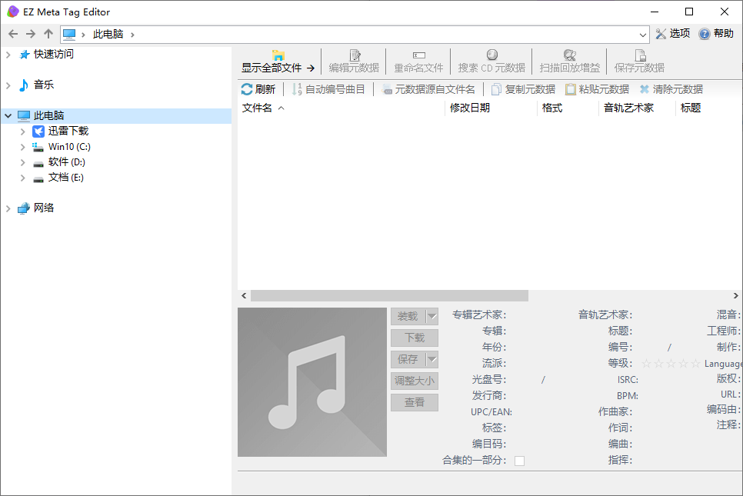
Task: Click 显示全部文件 folder toolbar button
Action: (x=278, y=62)
